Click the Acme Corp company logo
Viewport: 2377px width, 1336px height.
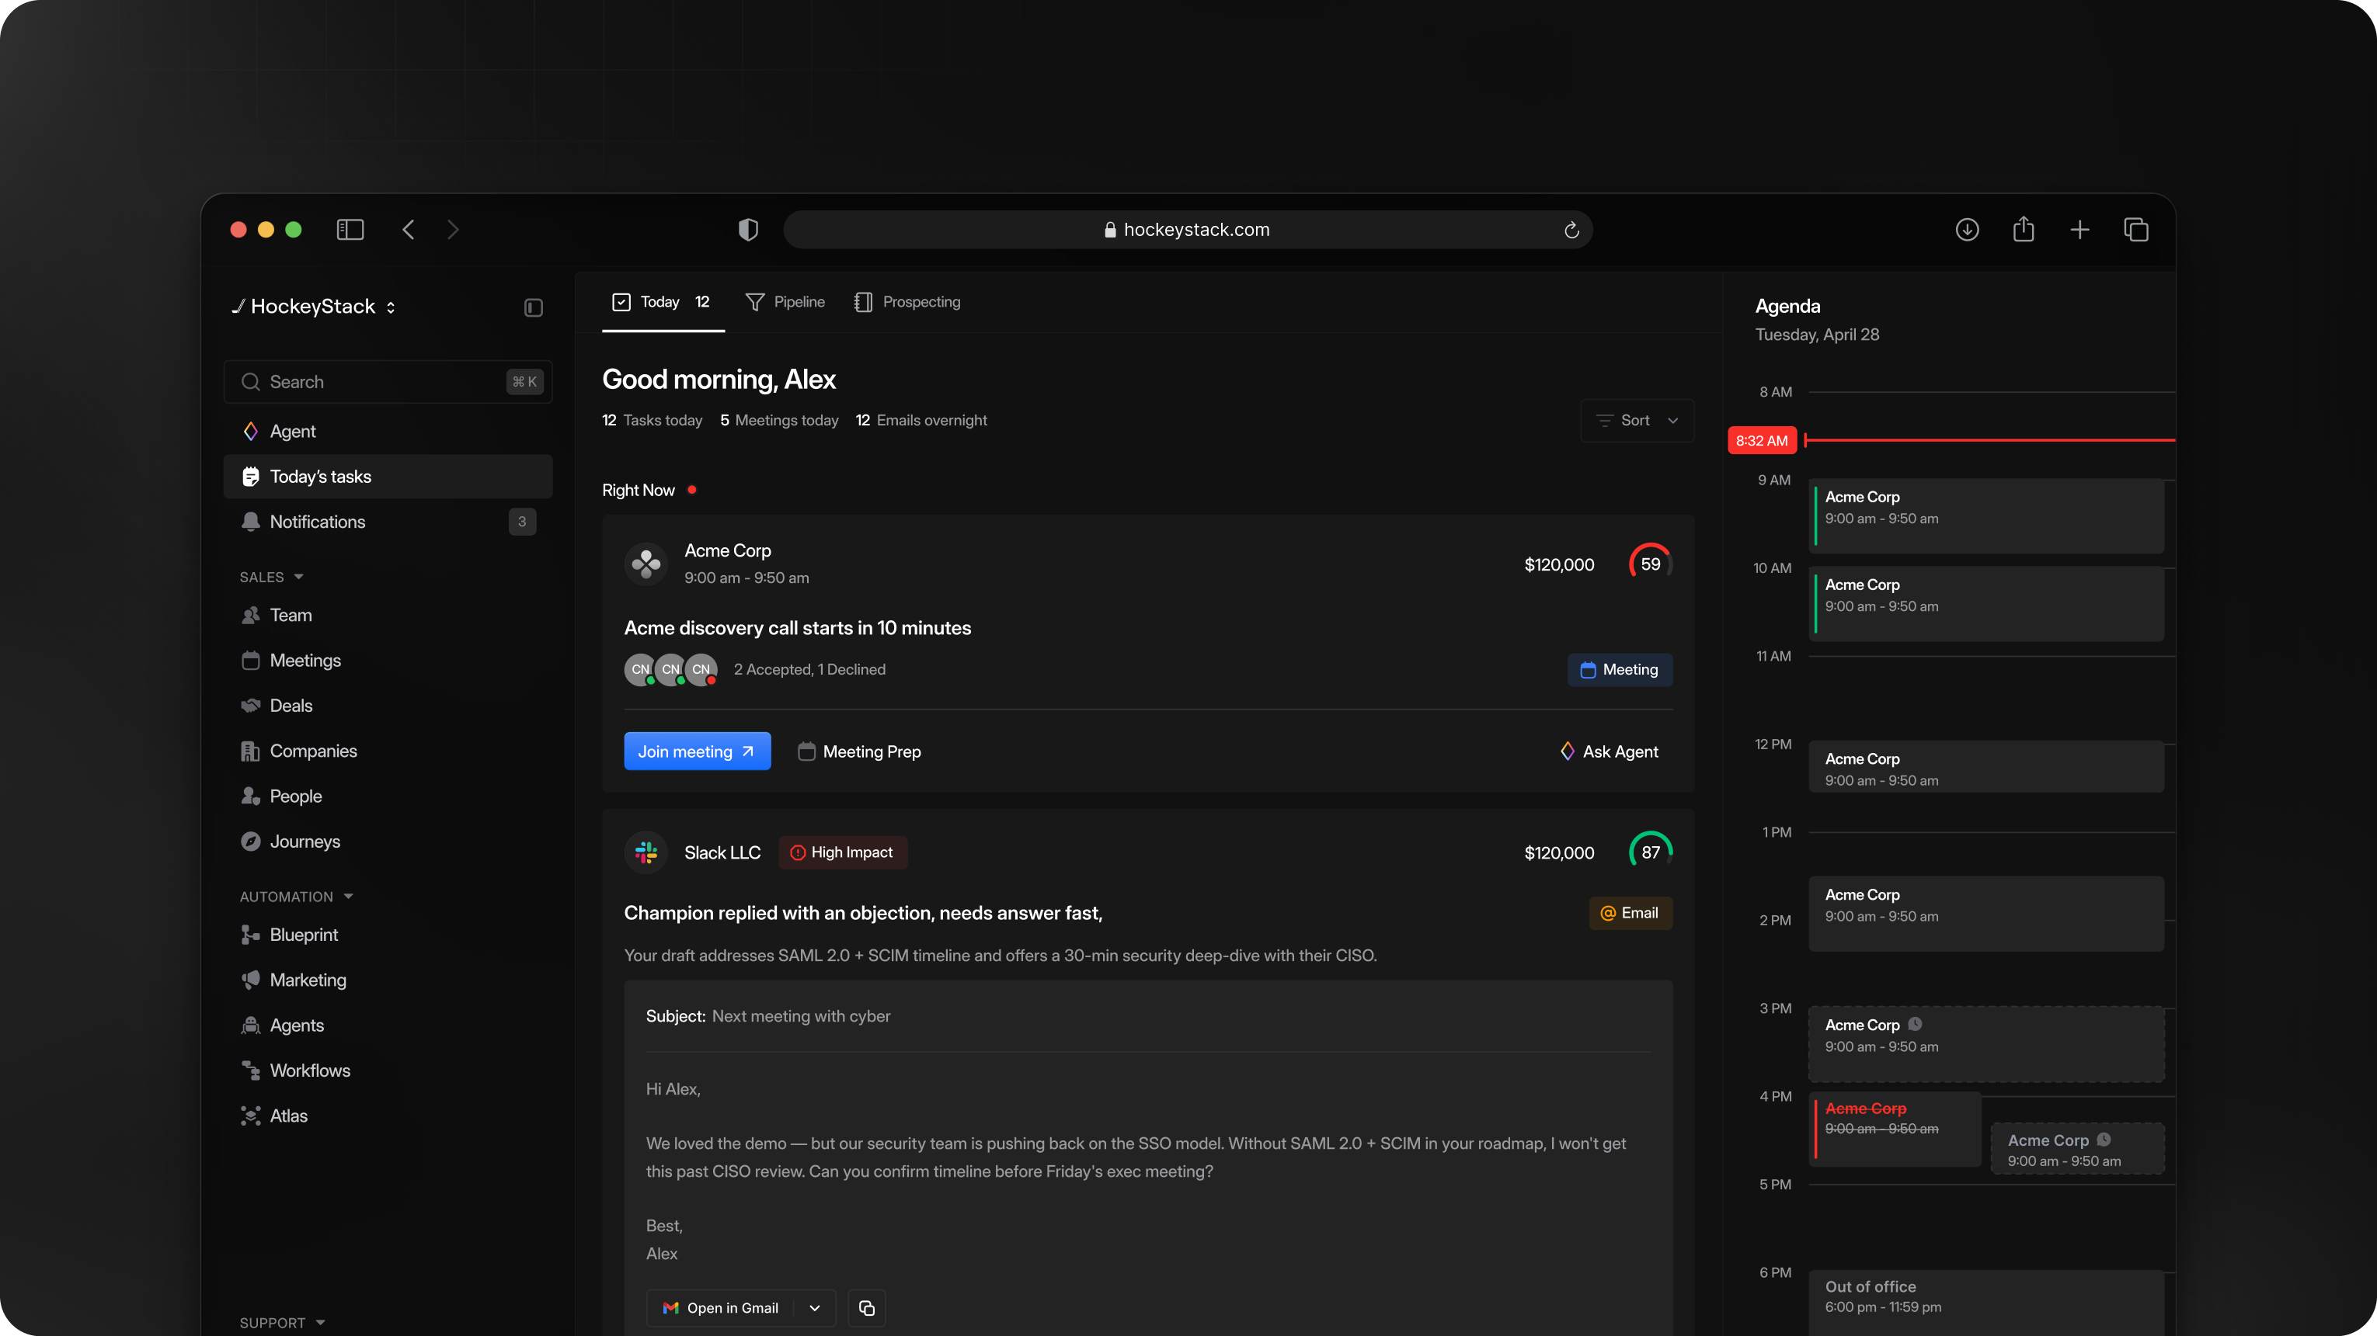tap(646, 564)
